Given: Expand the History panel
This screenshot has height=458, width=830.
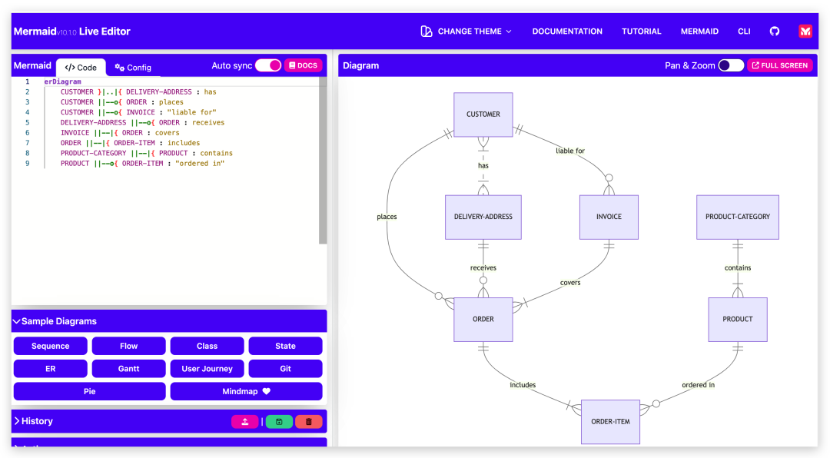Looking at the screenshot, I should pyautogui.click(x=34, y=420).
